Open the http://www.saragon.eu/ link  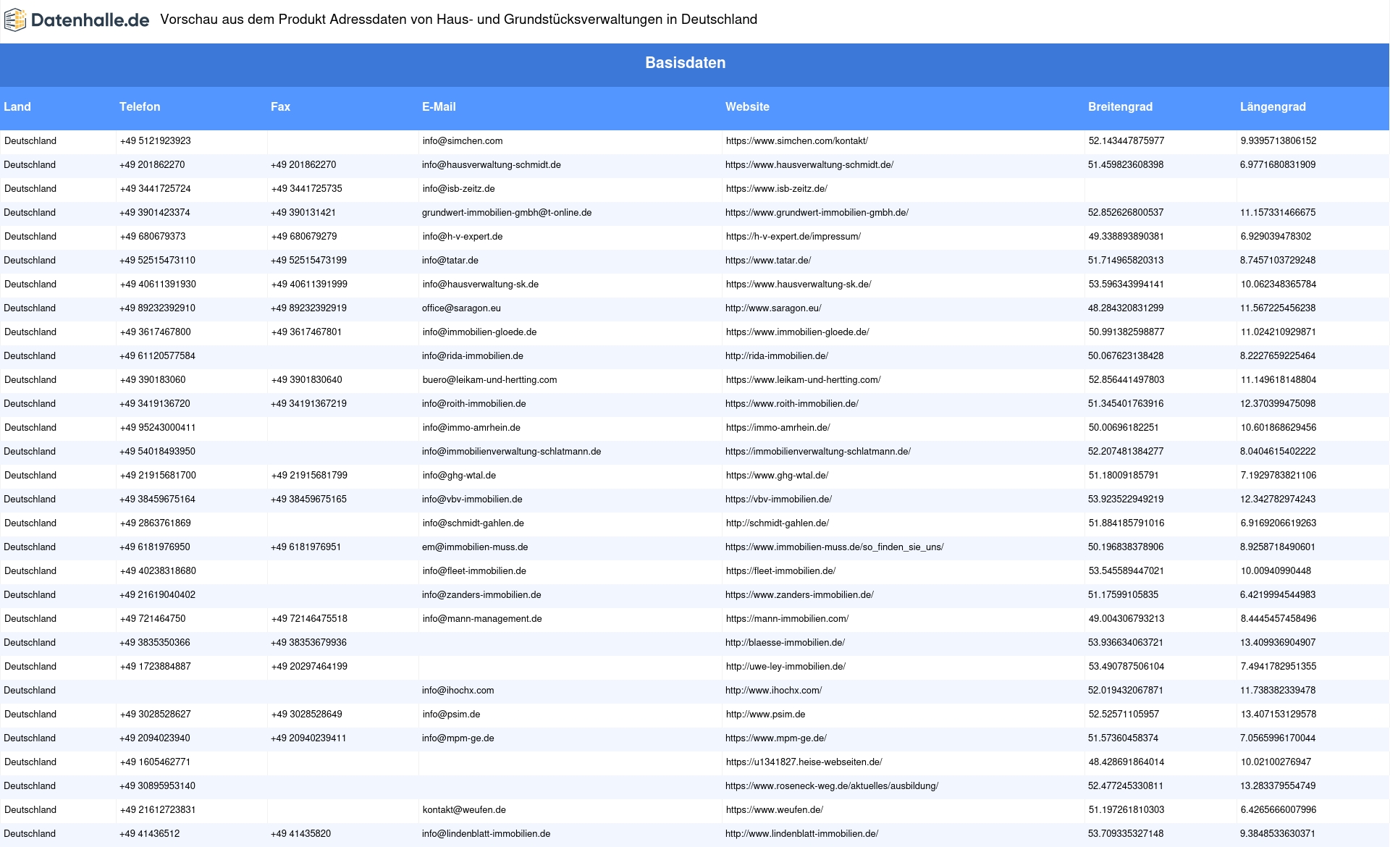773,308
